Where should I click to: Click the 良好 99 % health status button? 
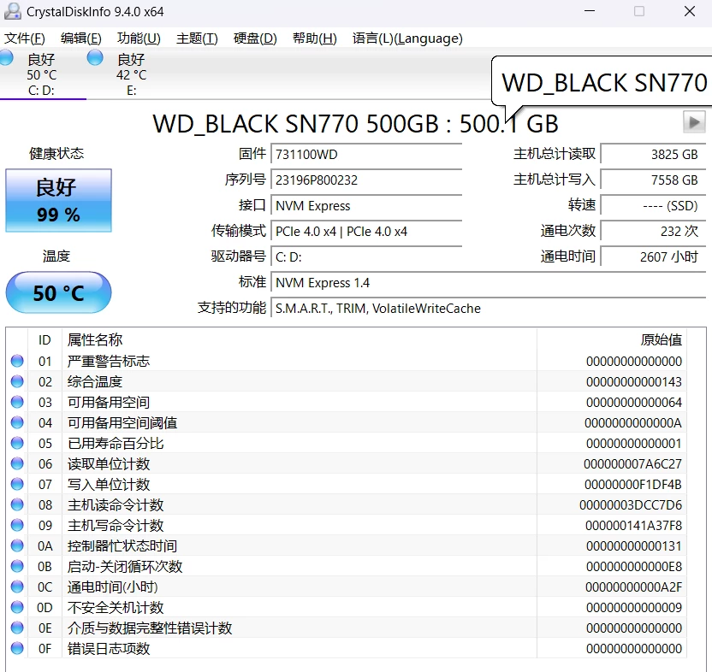click(58, 201)
